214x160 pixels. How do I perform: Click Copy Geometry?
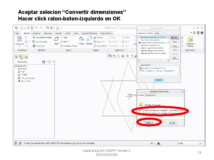tap(40, 42)
